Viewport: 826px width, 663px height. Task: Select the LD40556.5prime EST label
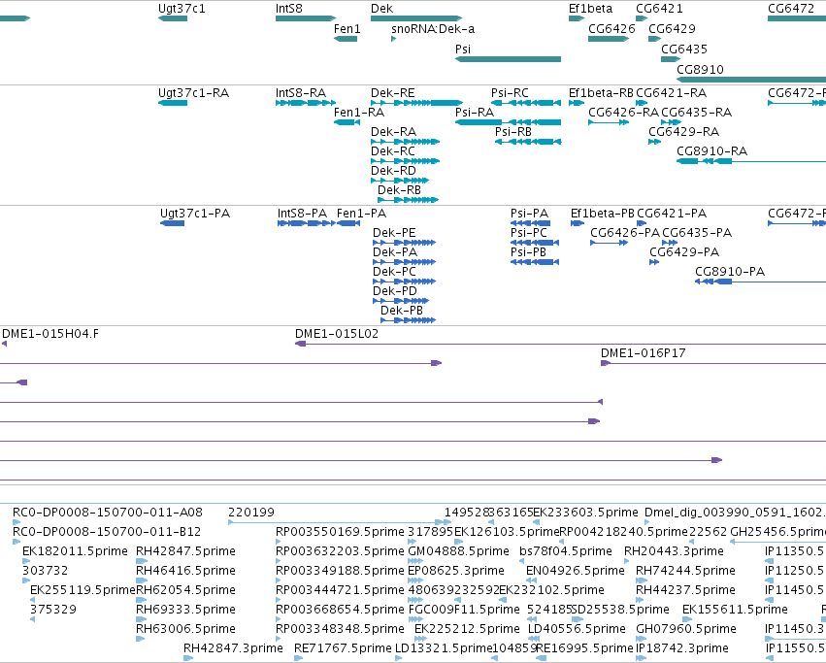[577, 628]
